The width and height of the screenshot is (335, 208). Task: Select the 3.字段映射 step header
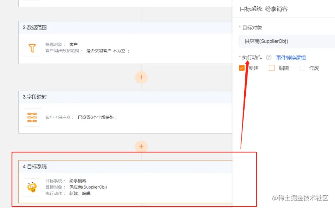[125, 97]
